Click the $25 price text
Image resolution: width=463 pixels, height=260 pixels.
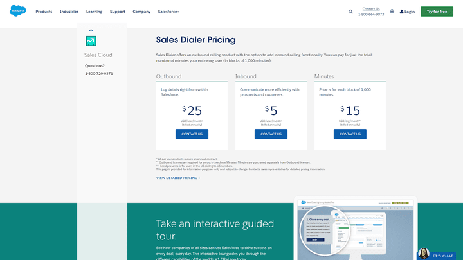pyautogui.click(x=192, y=110)
